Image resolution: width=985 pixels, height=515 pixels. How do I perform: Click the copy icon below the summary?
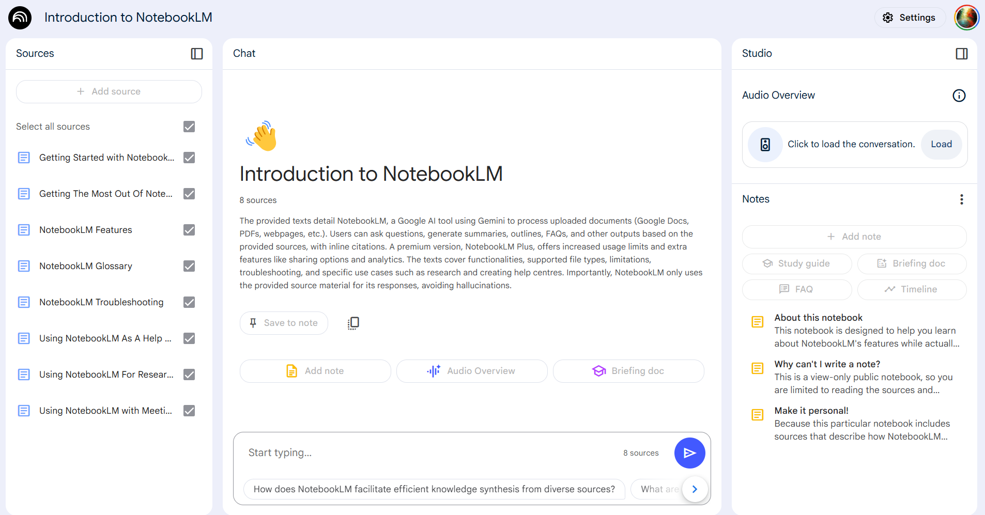coord(353,323)
